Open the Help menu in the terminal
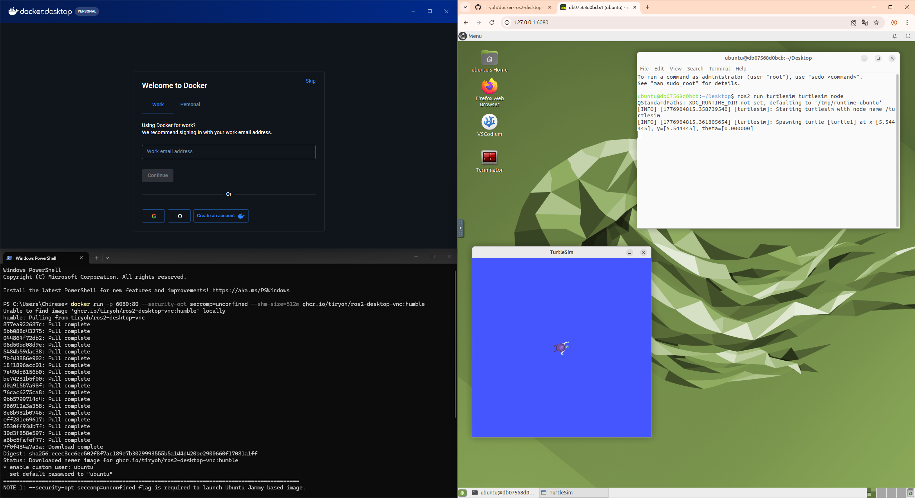 pos(741,69)
